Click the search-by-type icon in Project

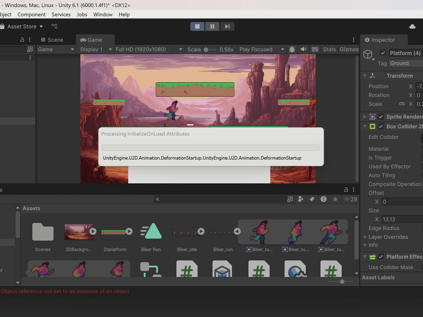click(x=300, y=199)
